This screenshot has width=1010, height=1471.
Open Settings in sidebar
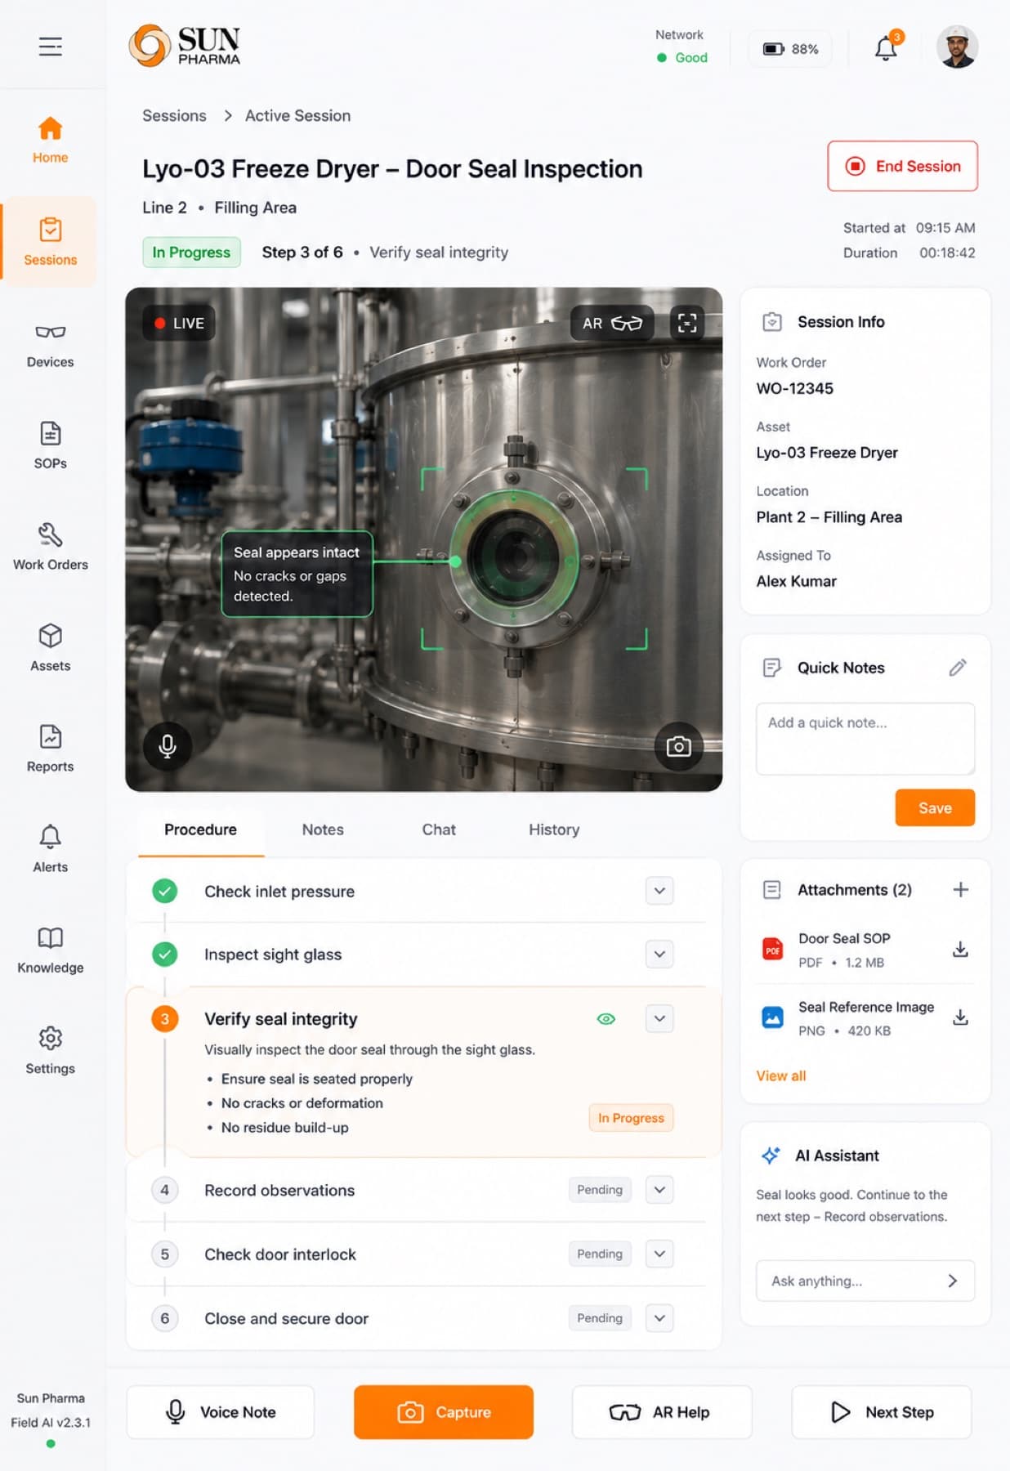pos(50,1051)
